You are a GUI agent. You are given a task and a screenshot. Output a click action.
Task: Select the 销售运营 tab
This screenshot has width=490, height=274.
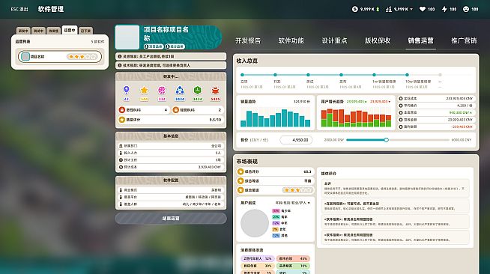[x=420, y=40]
